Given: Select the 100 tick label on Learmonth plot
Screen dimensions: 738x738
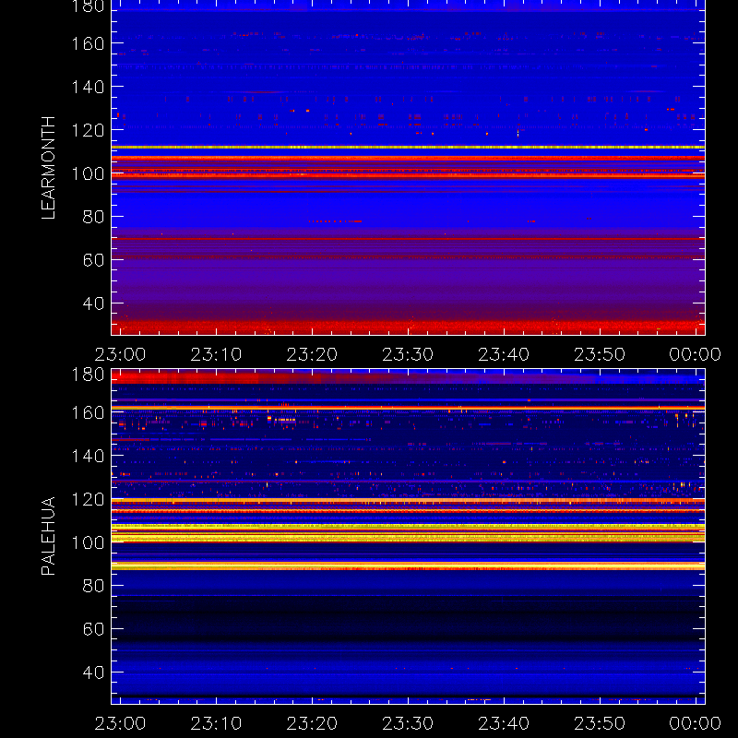Looking at the screenshot, I should pos(88,173).
